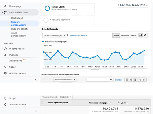Switch to performance bar view icon
Screen dimensions: 153x114
135,80
